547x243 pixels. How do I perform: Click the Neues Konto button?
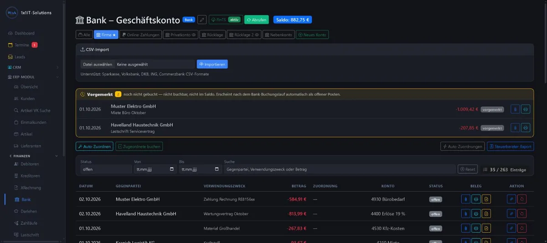tap(312, 35)
